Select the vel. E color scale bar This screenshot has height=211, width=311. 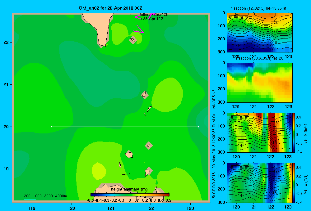(294, 183)
